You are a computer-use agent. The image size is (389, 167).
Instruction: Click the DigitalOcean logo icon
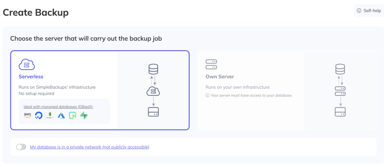[39, 115]
